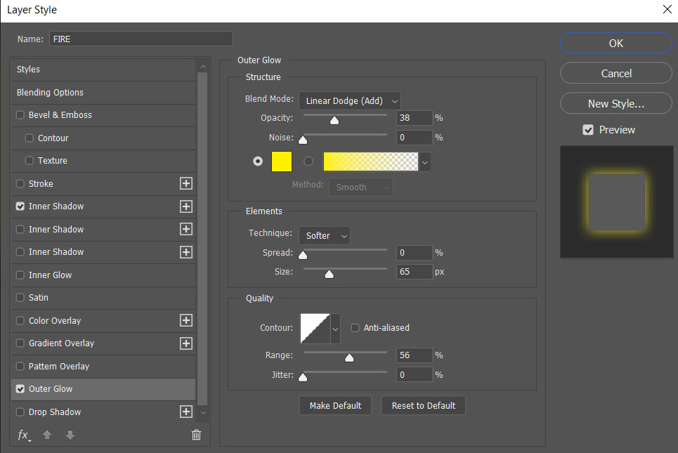
Task: Open the Technique dropdown set to Softer
Action: (324, 235)
